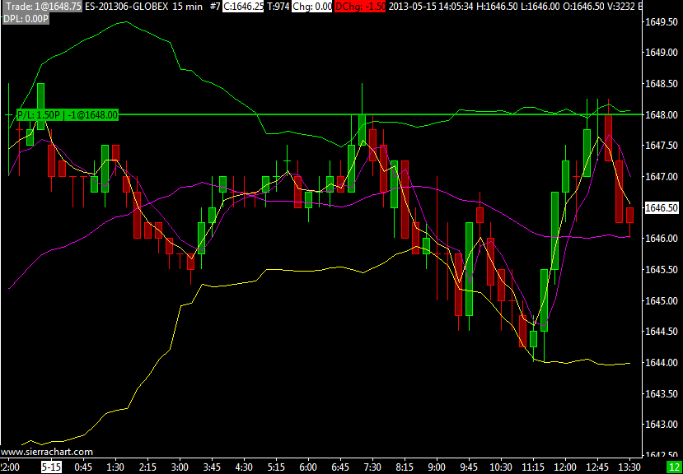The height and width of the screenshot is (474, 683).
Task: Click the red DChg: -1.50 field
Action: coord(361,7)
